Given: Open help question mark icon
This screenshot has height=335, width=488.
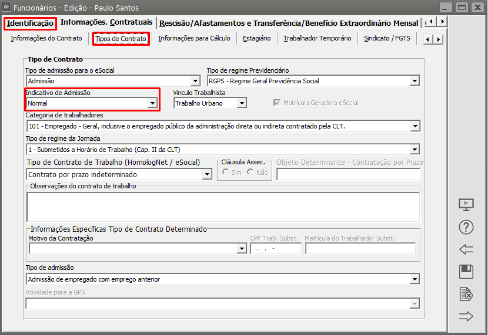Looking at the screenshot, I should pyautogui.click(x=466, y=227).
